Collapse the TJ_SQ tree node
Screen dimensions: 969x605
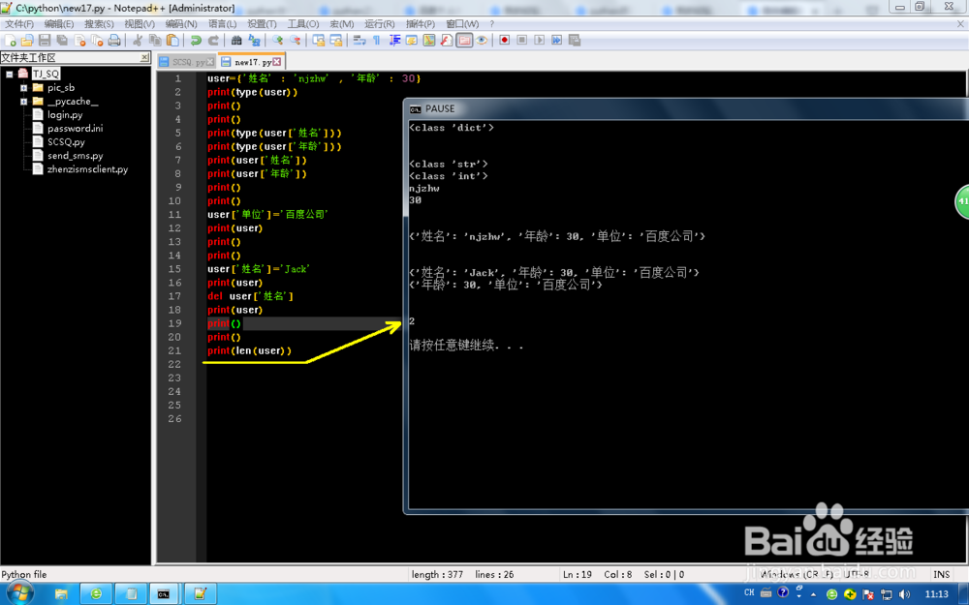(x=9, y=74)
